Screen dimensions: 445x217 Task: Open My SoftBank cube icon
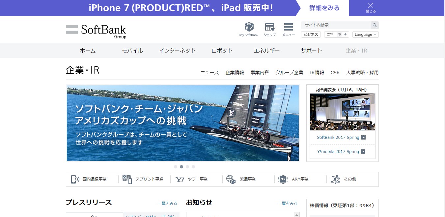(x=249, y=27)
